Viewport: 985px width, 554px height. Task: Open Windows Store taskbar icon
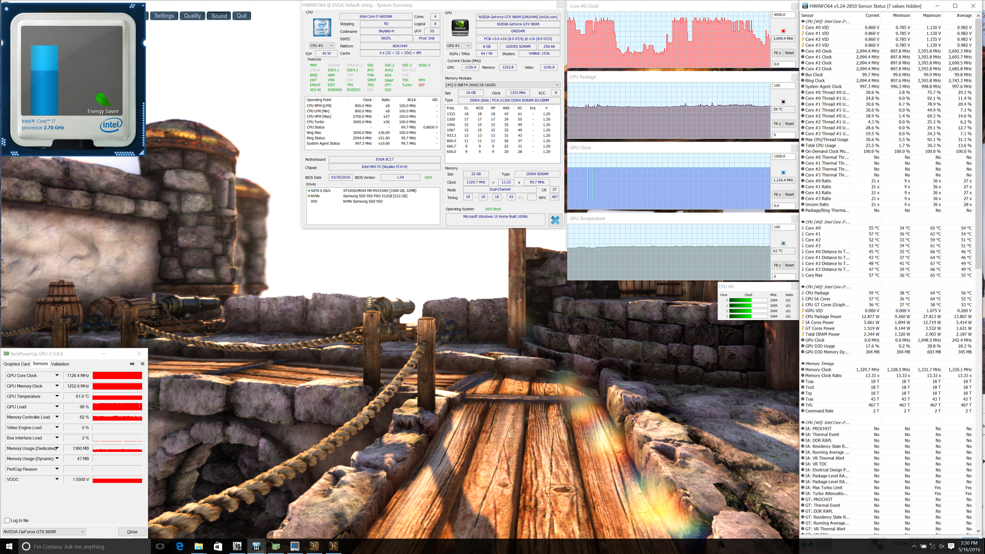[218, 546]
